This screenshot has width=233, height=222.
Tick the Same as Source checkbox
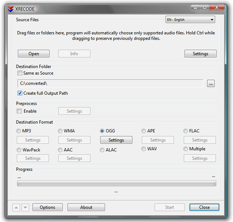click(x=20, y=73)
